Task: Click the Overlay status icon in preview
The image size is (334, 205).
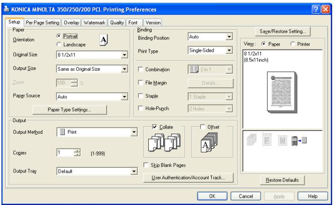Action: (267, 139)
